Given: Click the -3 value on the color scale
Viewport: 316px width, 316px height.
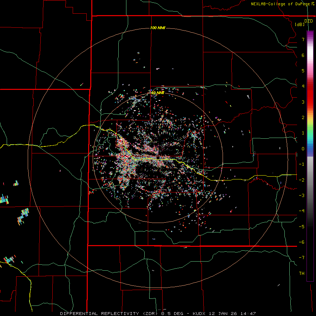Looking at the screenshot, I should click(302, 196).
